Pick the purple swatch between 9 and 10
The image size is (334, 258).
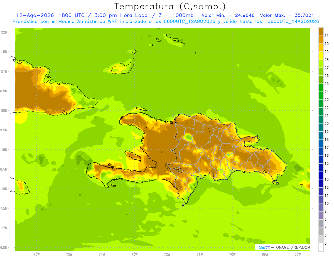point(321,207)
